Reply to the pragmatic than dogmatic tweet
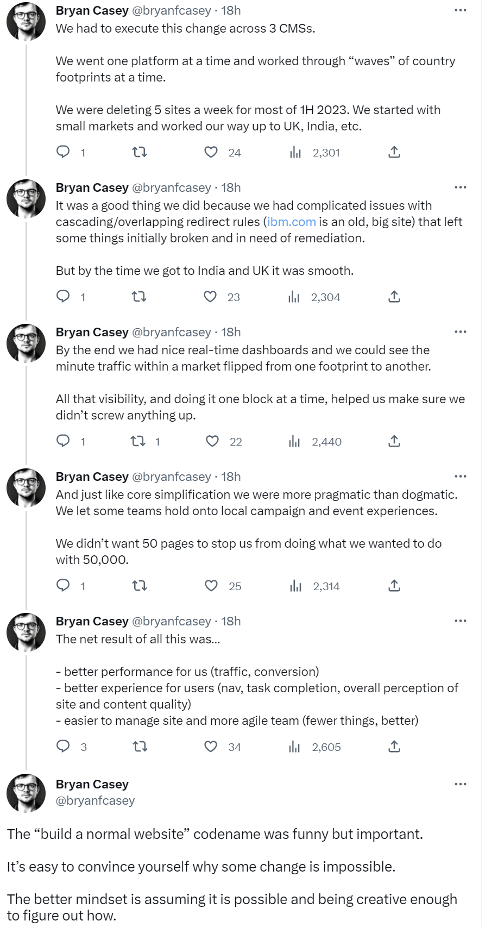This screenshot has height=927, width=485. click(x=64, y=586)
